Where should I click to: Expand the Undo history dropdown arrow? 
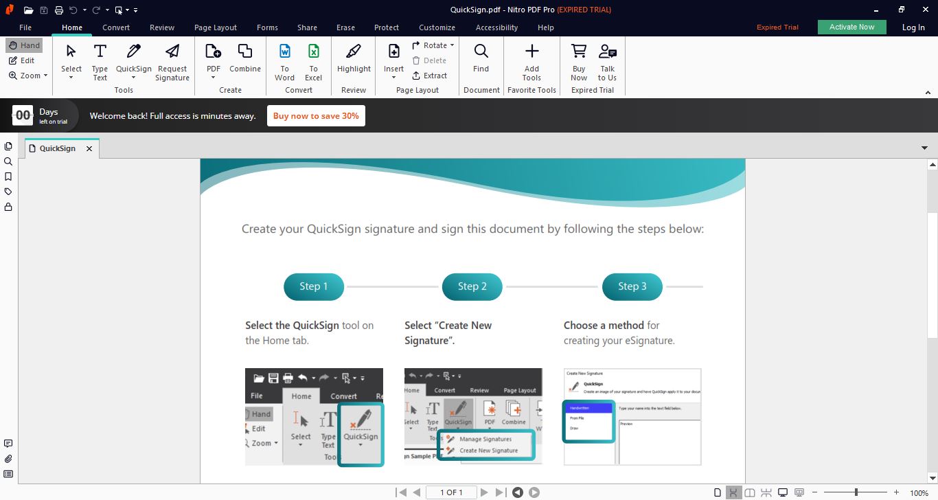pos(84,10)
